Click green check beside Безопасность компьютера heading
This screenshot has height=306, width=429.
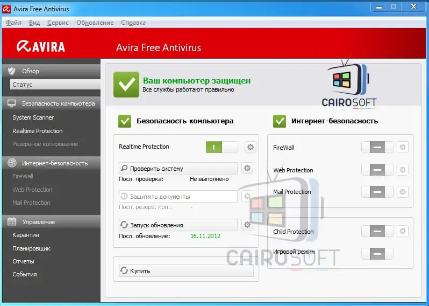point(125,121)
